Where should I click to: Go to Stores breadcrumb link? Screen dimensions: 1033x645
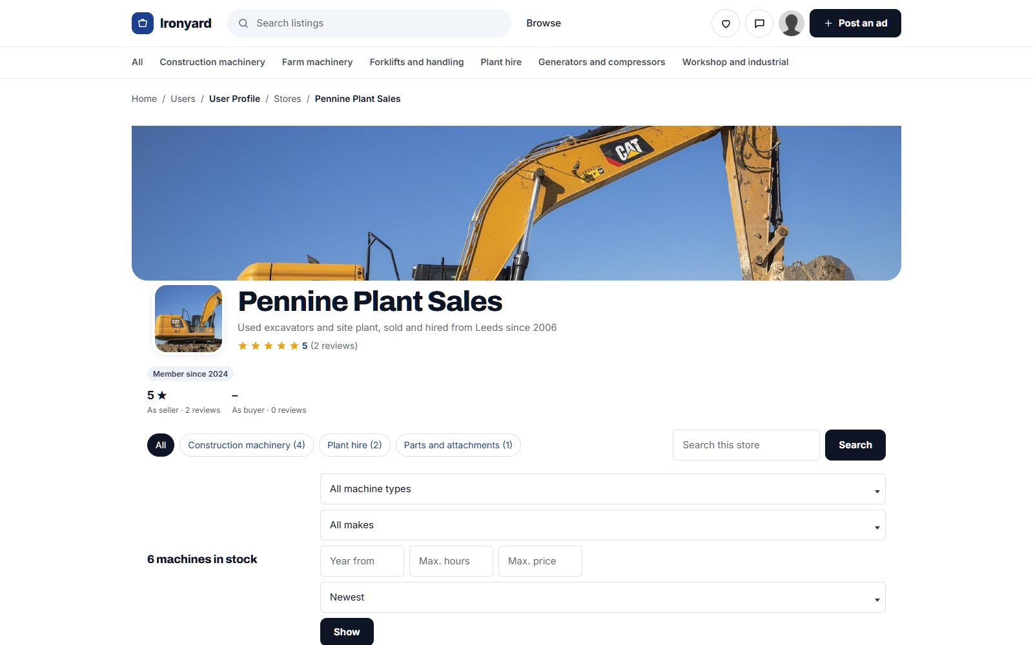coord(287,99)
